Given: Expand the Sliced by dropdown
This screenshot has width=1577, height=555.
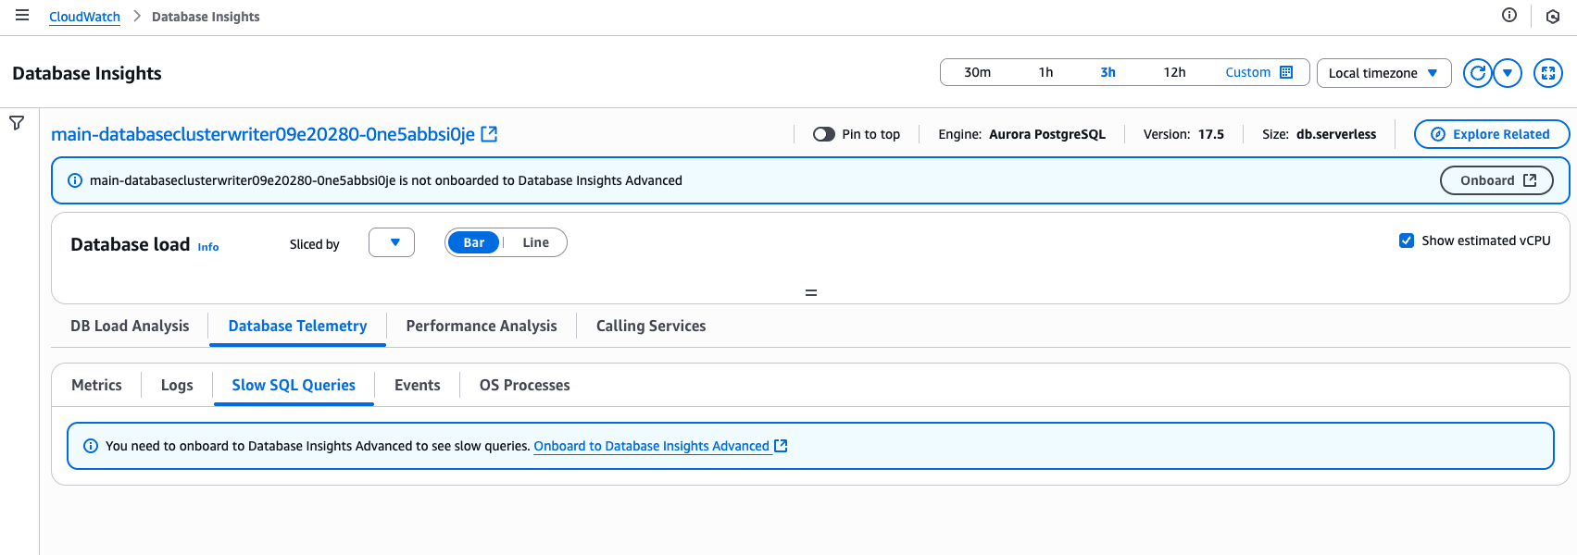Looking at the screenshot, I should coord(392,242).
